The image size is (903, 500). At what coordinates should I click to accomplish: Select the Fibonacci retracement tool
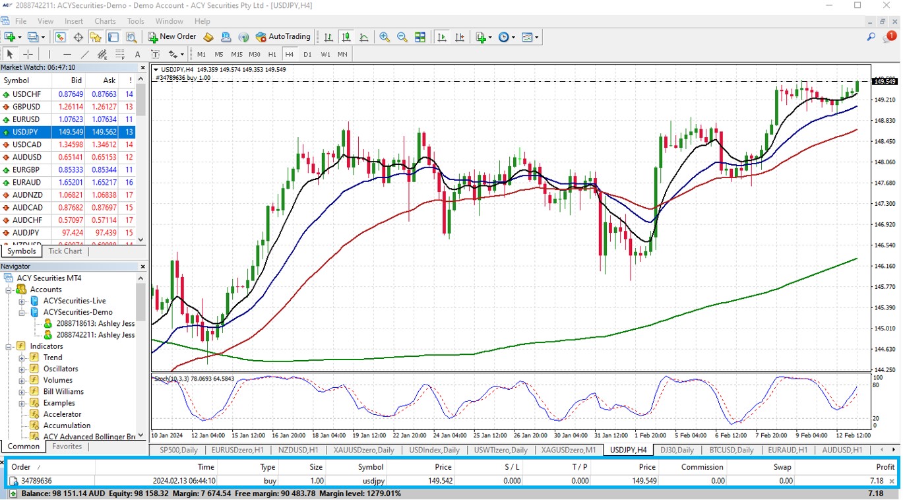[120, 54]
